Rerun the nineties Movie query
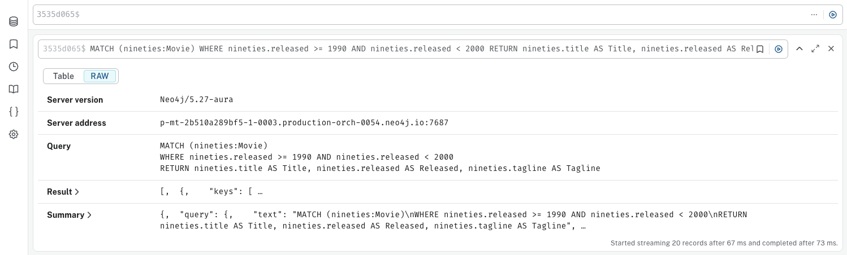847x255 pixels. tap(778, 49)
